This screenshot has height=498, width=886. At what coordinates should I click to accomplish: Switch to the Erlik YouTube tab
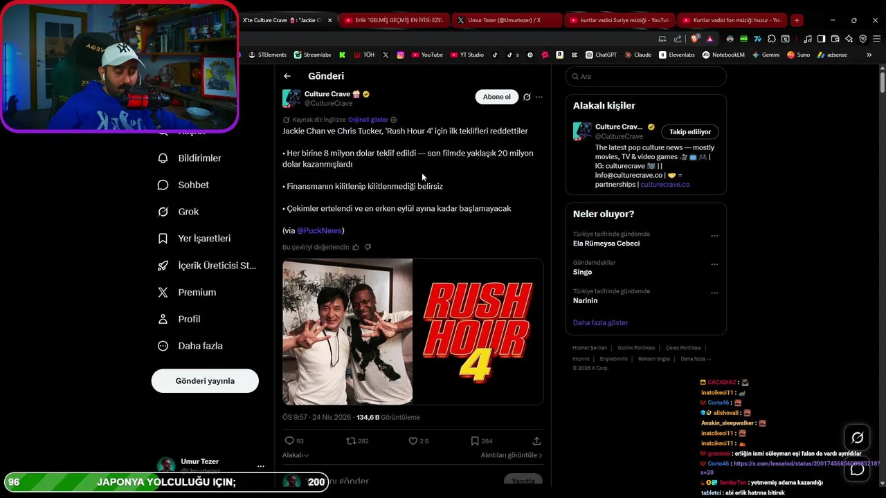click(394, 20)
